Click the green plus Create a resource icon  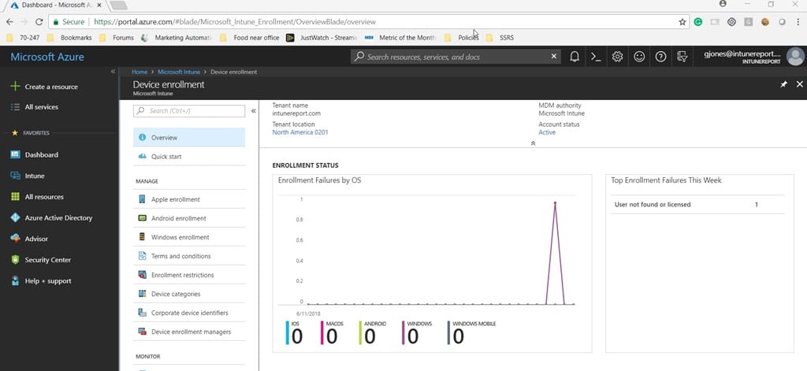click(15, 87)
